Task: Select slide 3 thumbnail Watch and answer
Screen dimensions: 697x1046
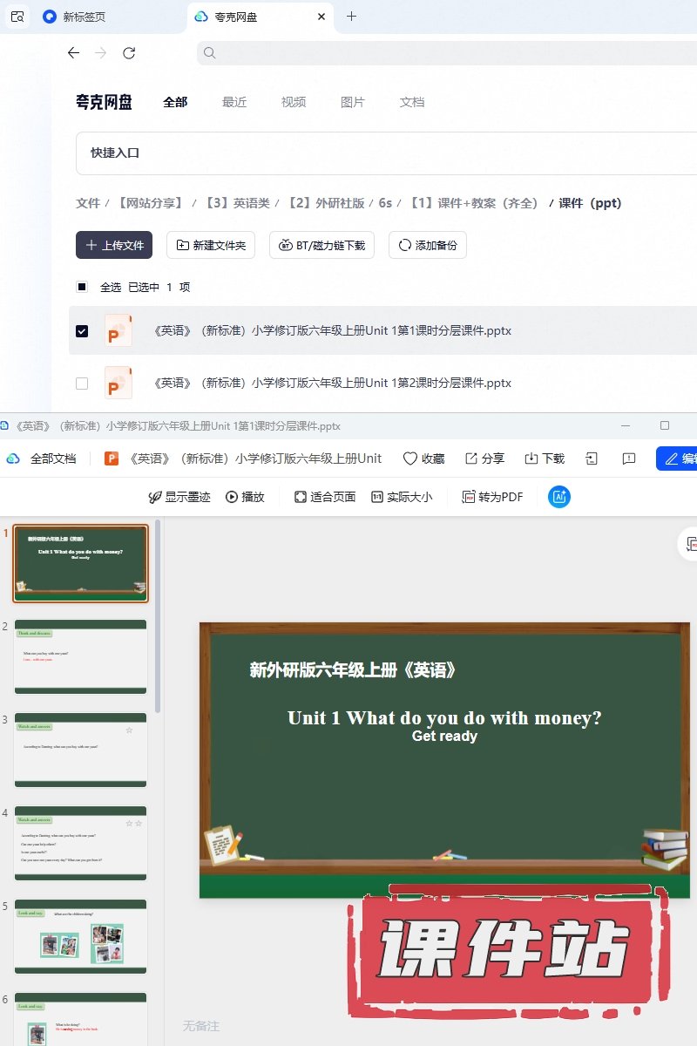Action: tap(80, 750)
